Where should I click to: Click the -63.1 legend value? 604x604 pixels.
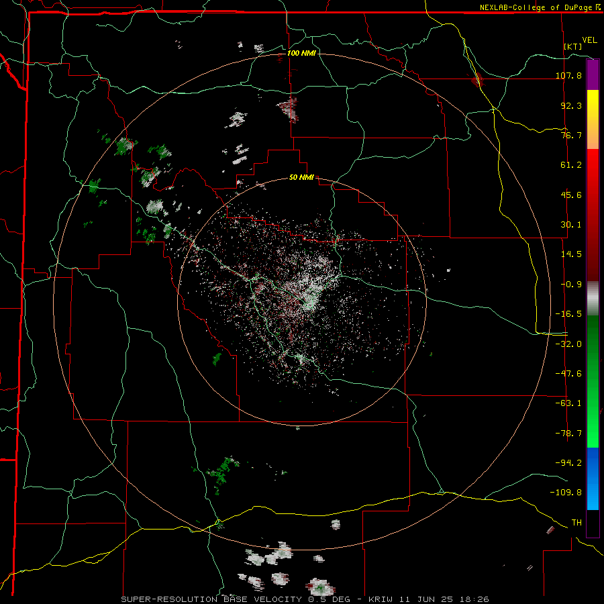(568, 403)
